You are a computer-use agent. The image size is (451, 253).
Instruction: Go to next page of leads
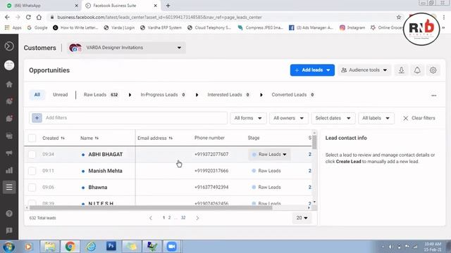[197, 218]
